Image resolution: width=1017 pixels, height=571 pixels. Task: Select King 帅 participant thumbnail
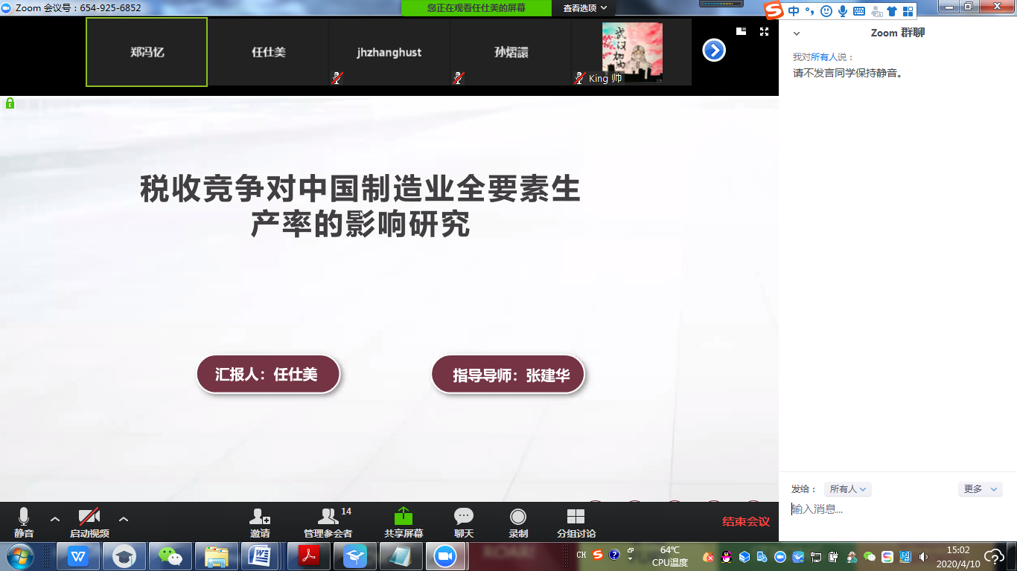(x=631, y=52)
